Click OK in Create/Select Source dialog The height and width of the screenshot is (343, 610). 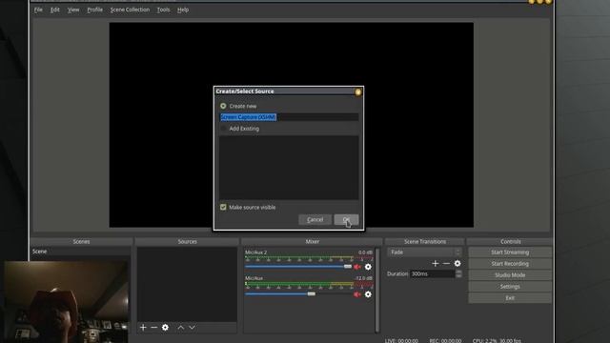tap(346, 220)
